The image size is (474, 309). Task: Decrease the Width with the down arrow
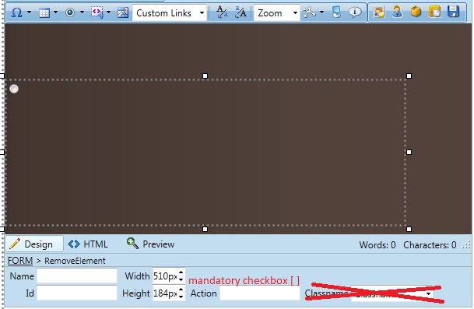(181, 279)
